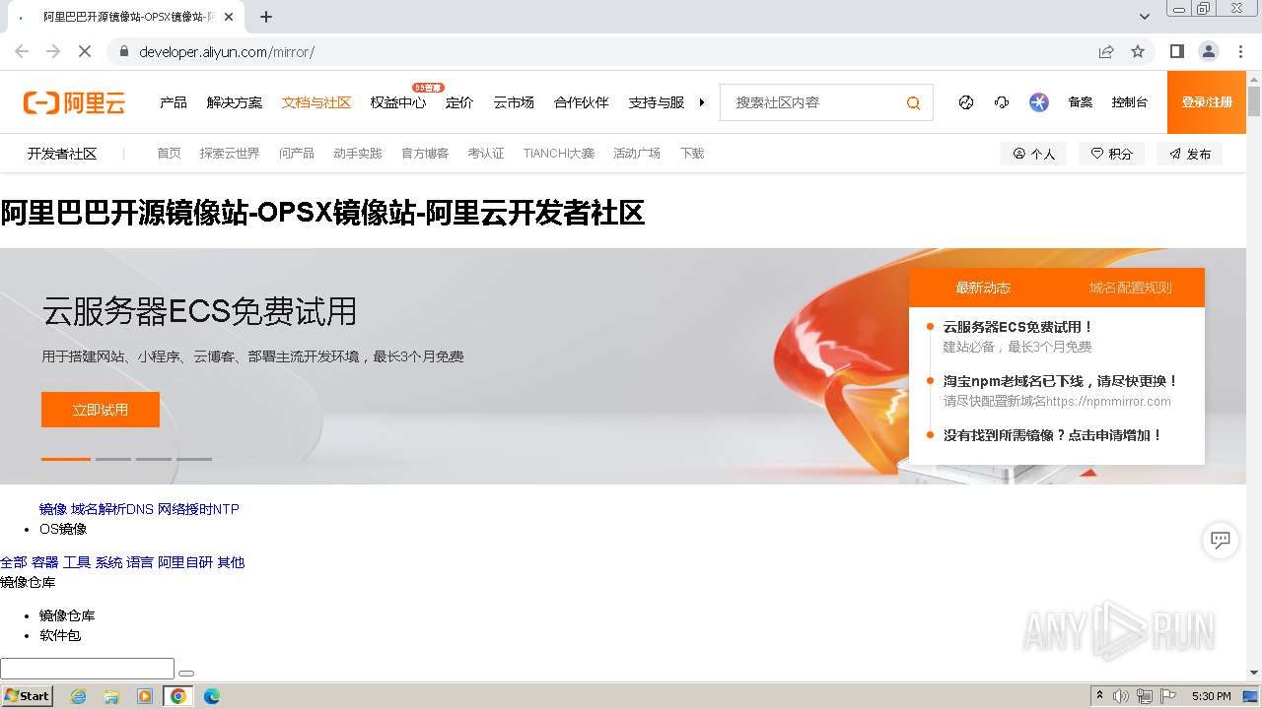Image resolution: width=1262 pixels, height=709 pixels.
Task: Stop loading the page
Action: click(85, 51)
